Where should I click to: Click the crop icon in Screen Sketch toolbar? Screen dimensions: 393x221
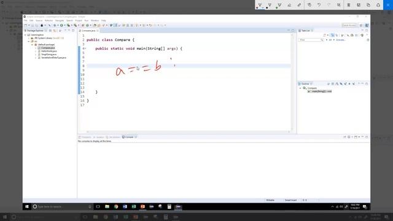pyautogui.click(x=339, y=5)
